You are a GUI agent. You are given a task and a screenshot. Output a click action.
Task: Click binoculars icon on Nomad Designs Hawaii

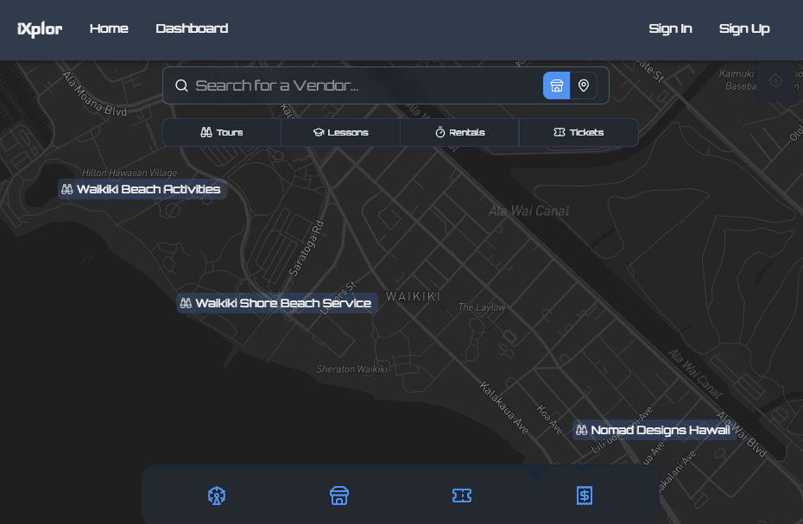pos(582,430)
